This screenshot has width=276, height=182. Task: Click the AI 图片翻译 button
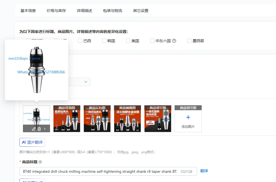pos(32,142)
